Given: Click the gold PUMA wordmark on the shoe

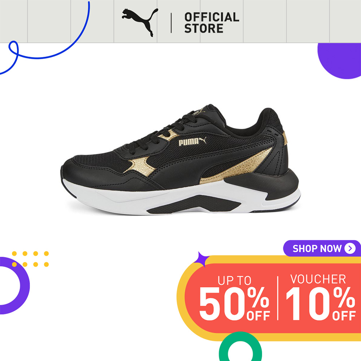Looking at the screenshot, I should click(192, 142).
